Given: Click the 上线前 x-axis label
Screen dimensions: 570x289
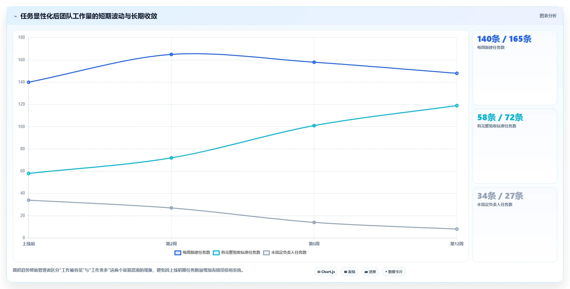Looking at the screenshot, I should pyautogui.click(x=29, y=244).
